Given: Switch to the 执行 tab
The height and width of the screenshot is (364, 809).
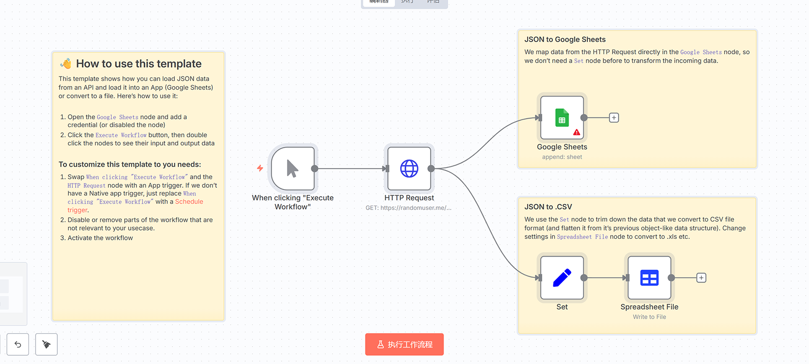Looking at the screenshot, I should tap(407, 2).
